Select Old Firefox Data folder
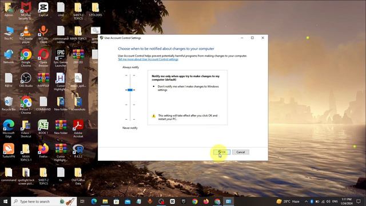Viewport: 366px width, 206px height. 78,176
